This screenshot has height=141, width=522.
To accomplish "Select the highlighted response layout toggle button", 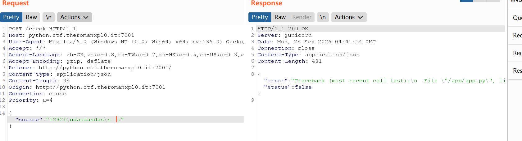I will (466, 1).
